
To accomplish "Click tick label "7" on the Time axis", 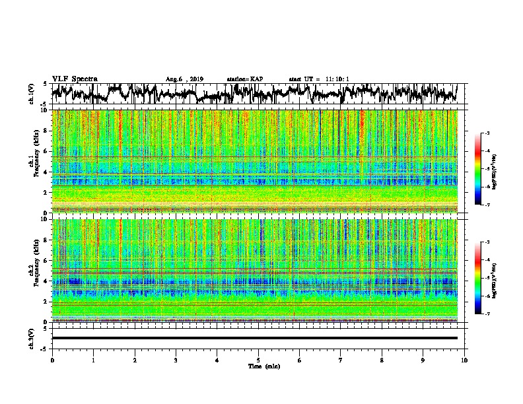I will pos(341,360).
